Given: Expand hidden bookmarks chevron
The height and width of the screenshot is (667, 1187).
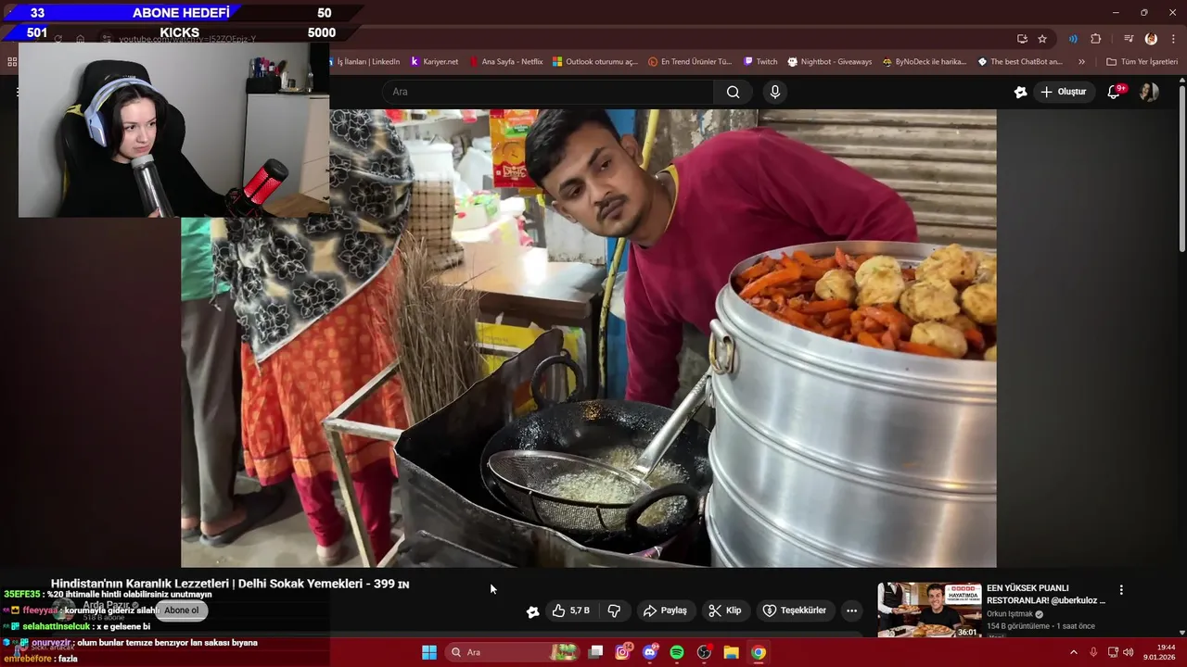Looking at the screenshot, I should coord(1081,62).
